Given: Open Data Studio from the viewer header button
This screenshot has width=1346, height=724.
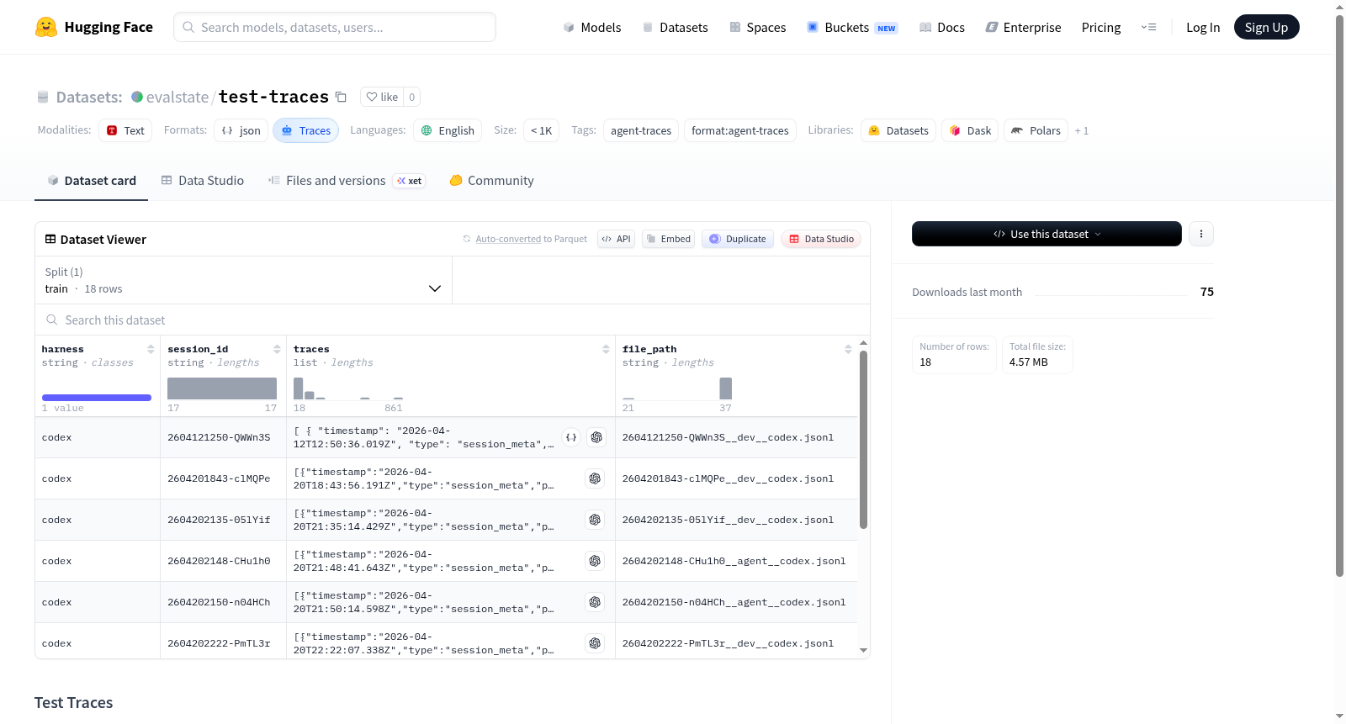Looking at the screenshot, I should 821,239.
